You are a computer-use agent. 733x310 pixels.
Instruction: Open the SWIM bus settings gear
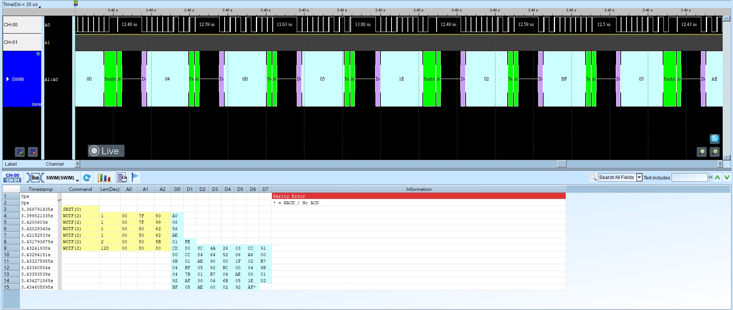pyautogui.click(x=38, y=54)
